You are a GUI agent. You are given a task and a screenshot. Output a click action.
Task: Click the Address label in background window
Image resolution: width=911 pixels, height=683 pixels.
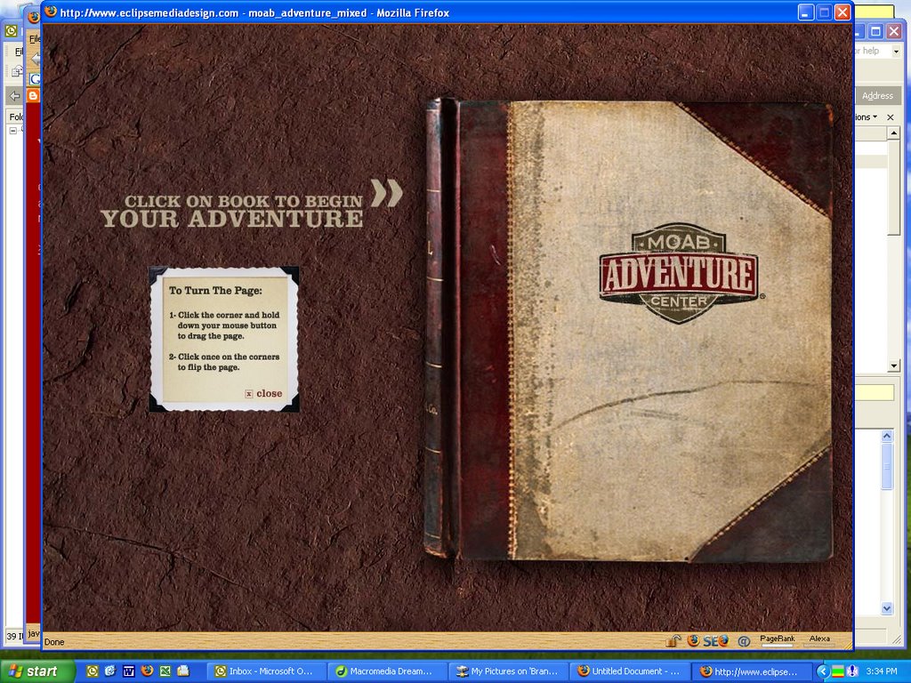coord(877,96)
